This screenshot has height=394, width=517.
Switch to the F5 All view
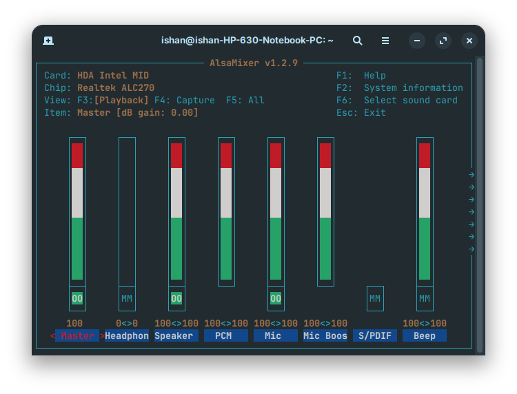(x=245, y=100)
